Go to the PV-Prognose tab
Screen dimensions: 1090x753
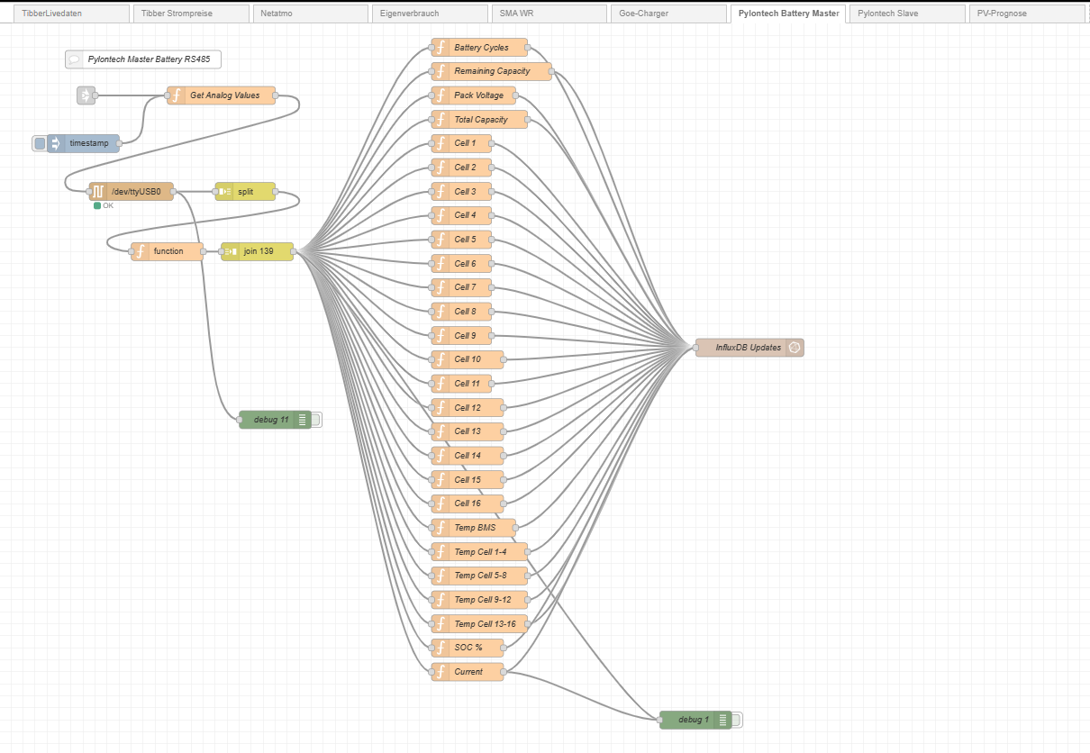click(1026, 14)
